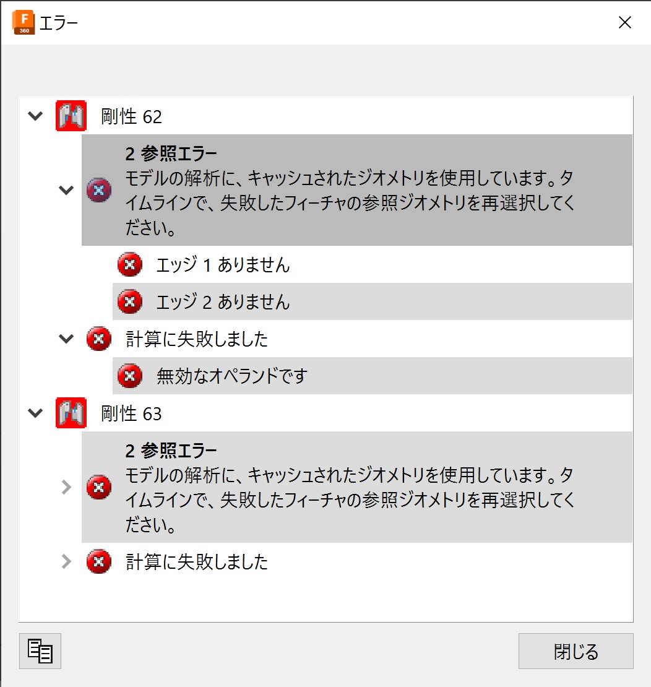The image size is (651, 687).
Task: Collapse 2 参照エラー under 剛性 62
Action: coord(66,190)
